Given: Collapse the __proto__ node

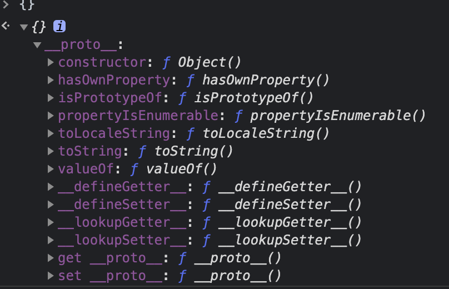Looking at the screenshot, I should [x=37, y=44].
